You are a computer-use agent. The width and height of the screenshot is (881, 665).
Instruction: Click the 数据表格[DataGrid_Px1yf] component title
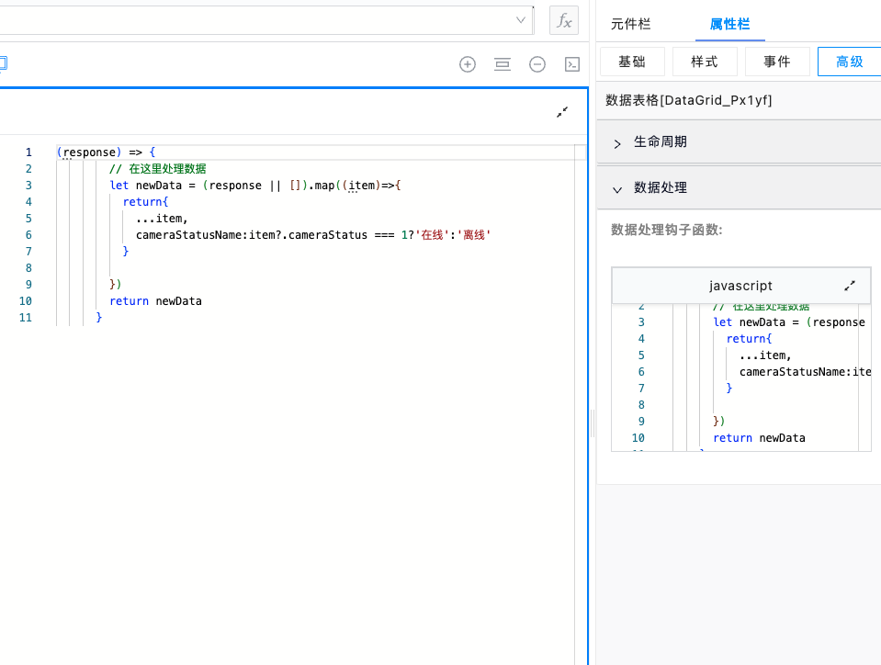pyautogui.click(x=689, y=100)
